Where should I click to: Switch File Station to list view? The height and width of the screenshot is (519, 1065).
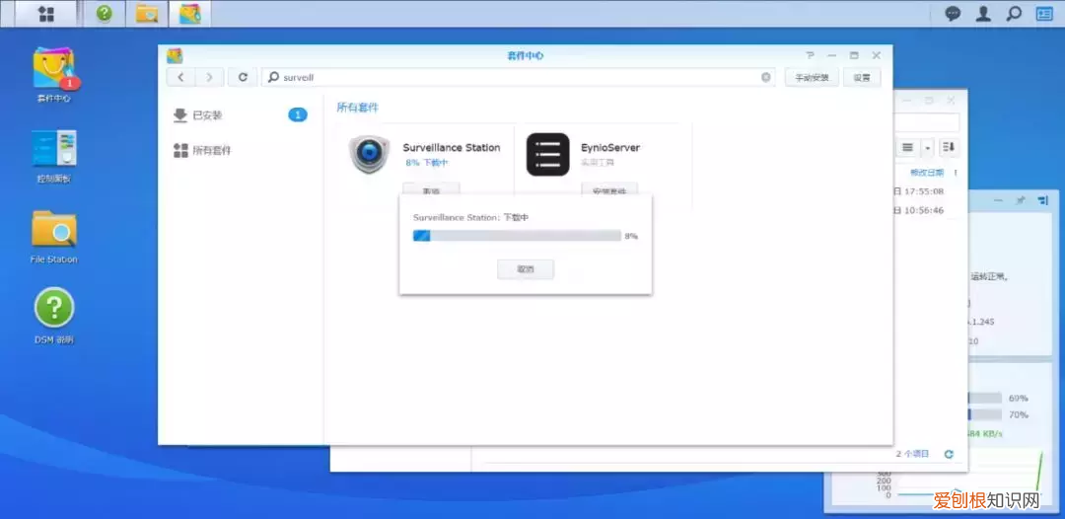[907, 147]
